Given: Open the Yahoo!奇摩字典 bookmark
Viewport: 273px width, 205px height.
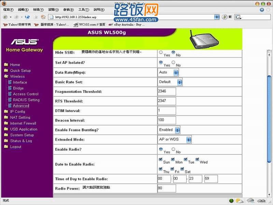Looking at the screenshot, I should click(x=17, y=25).
